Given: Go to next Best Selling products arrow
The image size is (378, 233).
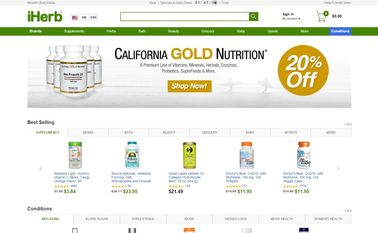Looking at the screenshot, I should tap(338, 169).
